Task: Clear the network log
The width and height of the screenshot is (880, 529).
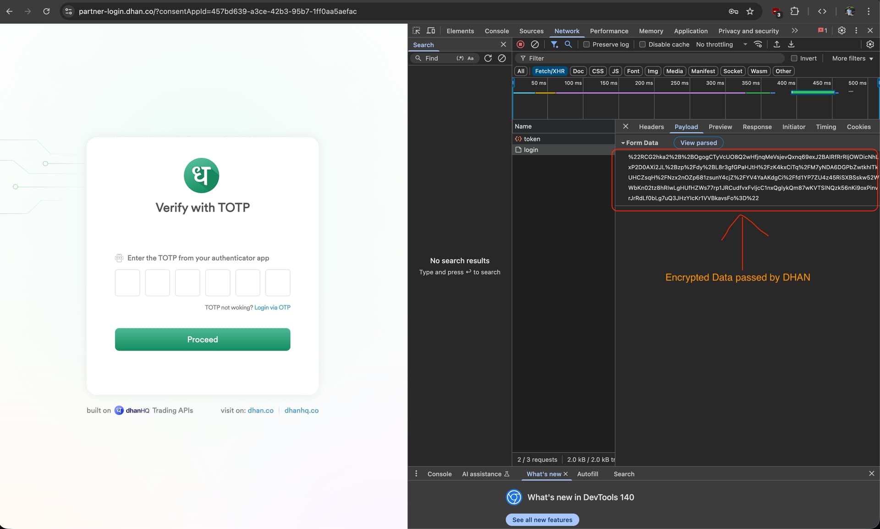Action: 534,44
